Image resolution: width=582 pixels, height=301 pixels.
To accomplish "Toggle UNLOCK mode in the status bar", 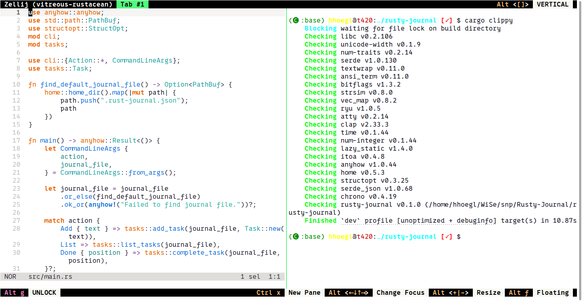I will point(44,293).
